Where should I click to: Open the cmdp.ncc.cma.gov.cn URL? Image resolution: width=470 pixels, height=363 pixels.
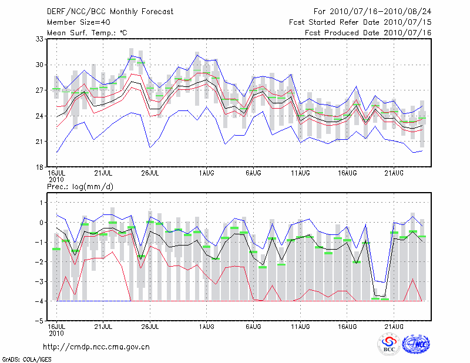click(96, 347)
